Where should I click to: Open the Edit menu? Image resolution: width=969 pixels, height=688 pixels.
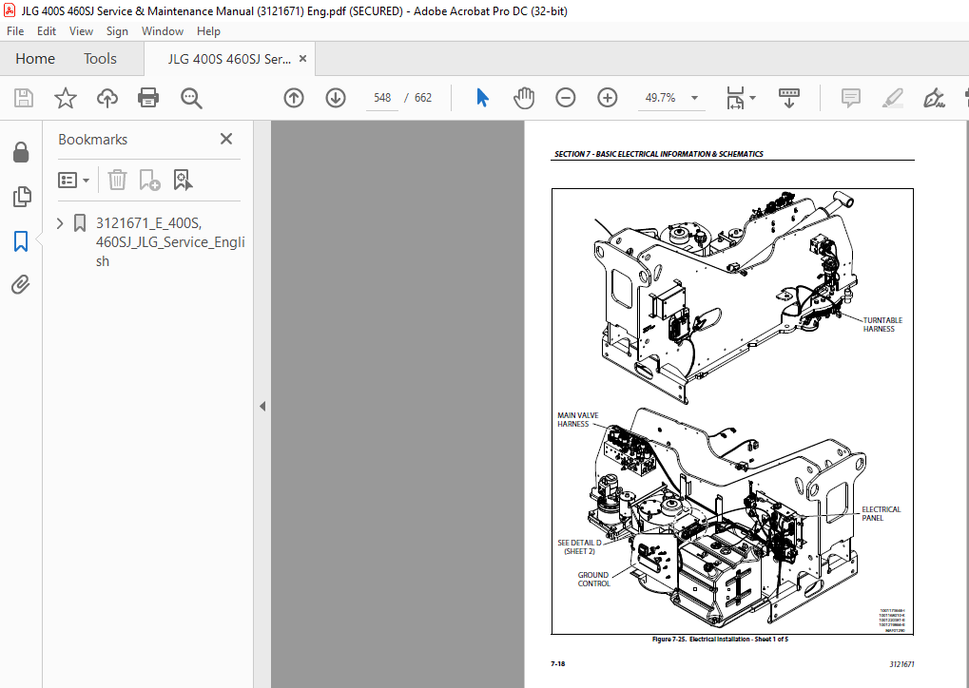[47, 30]
